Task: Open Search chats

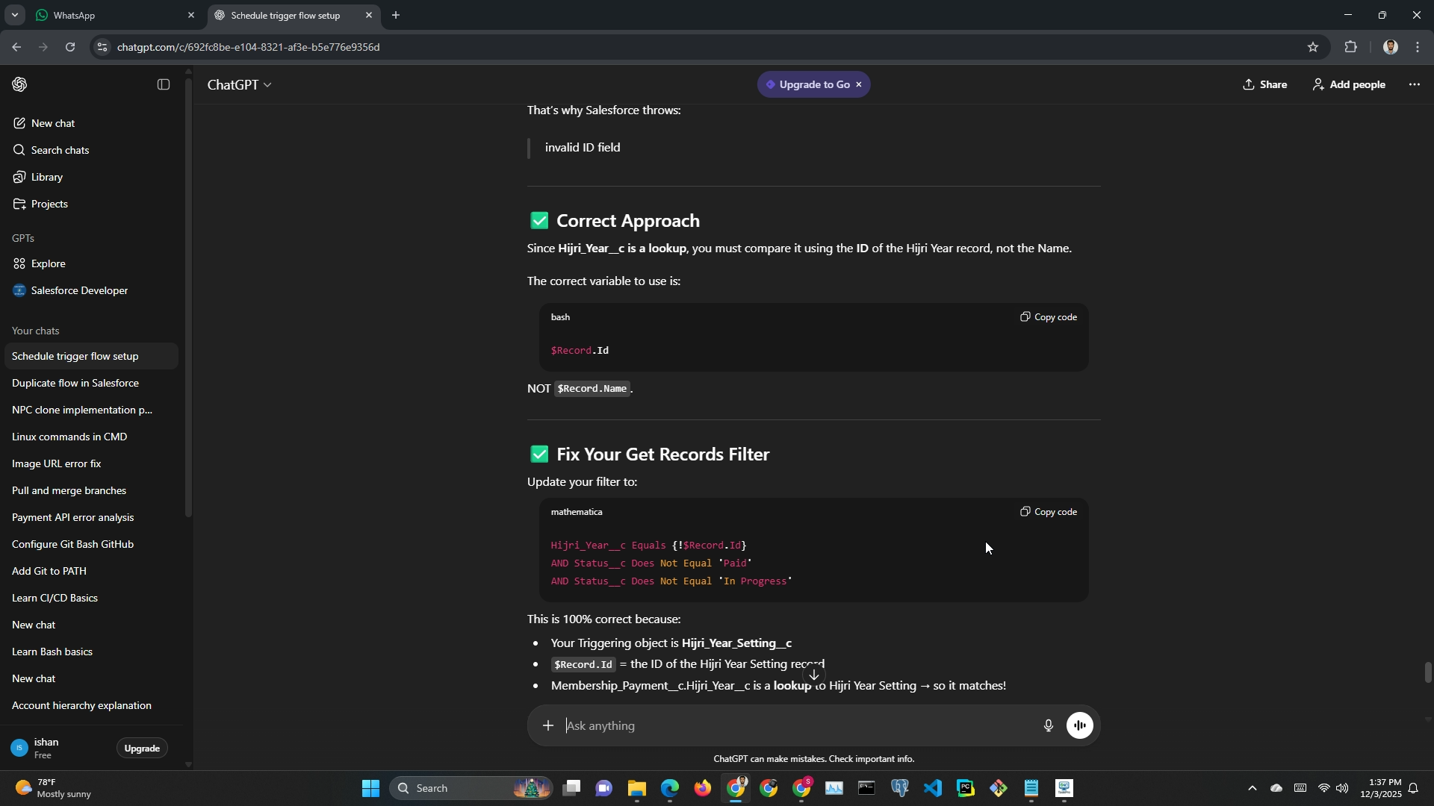Action: (60, 150)
